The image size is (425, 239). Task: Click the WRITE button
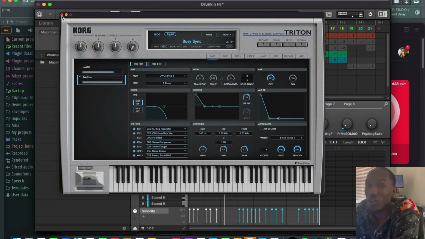coord(209,35)
